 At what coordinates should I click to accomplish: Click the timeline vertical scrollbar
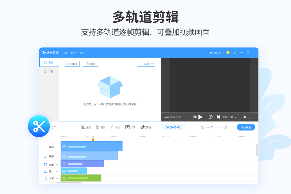(x=257, y=150)
